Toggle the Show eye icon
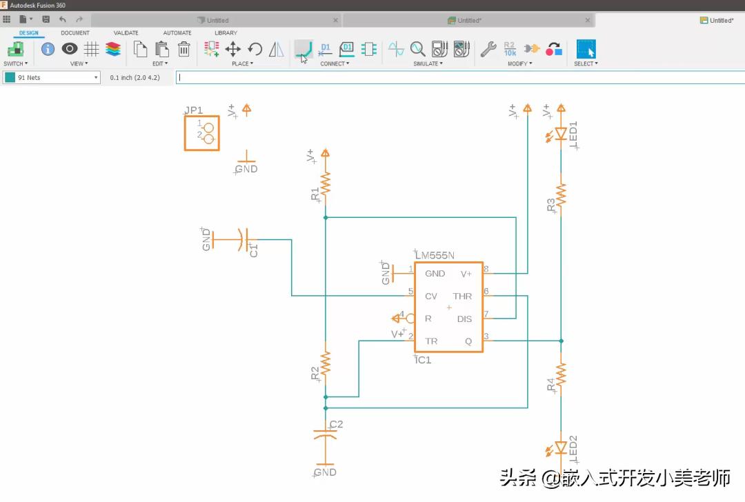The width and height of the screenshot is (745, 502). (x=70, y=48)
